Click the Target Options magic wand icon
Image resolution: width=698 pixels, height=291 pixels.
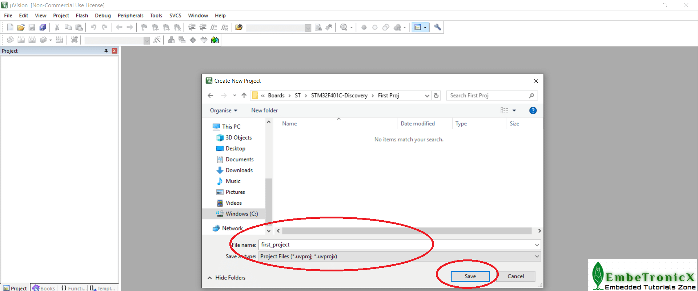point(157,40)
